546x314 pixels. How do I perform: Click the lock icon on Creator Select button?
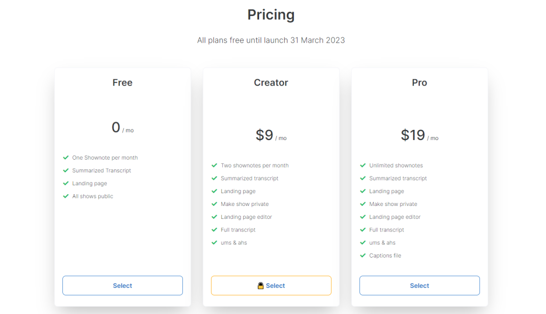pos(261,286)
